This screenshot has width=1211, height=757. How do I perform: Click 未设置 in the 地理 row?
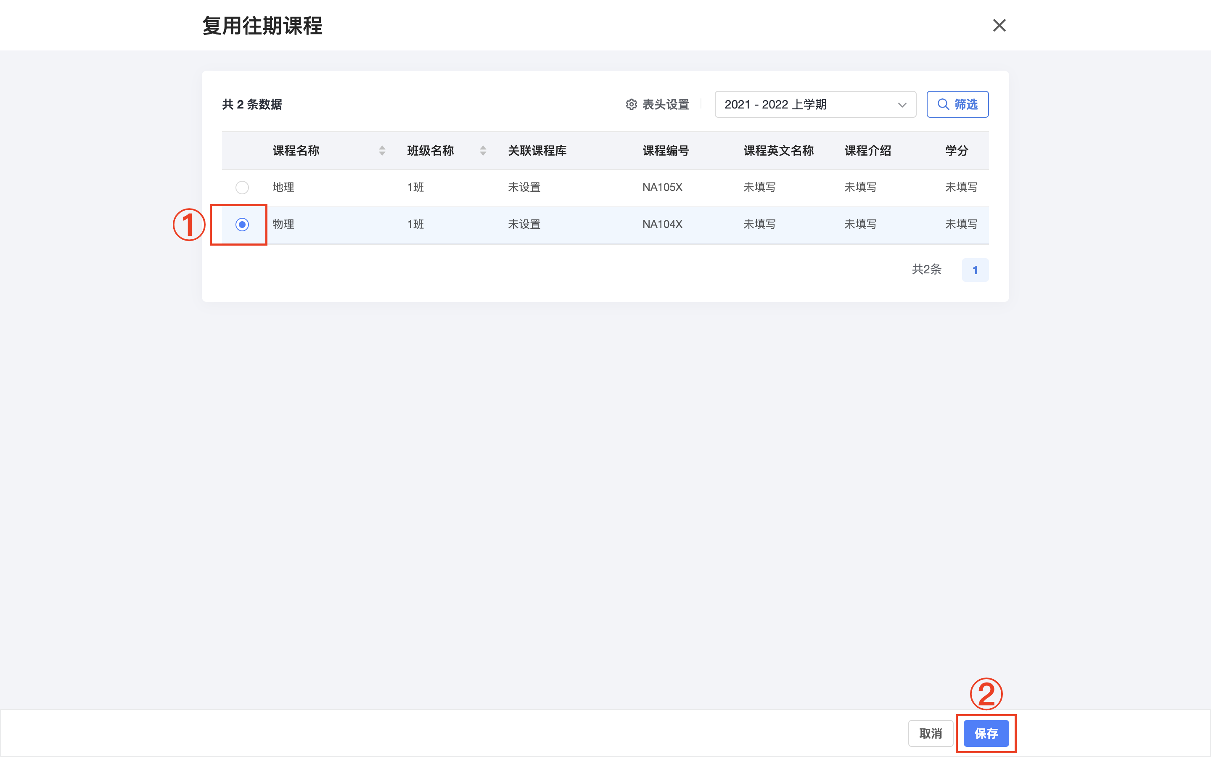(524, 187)
